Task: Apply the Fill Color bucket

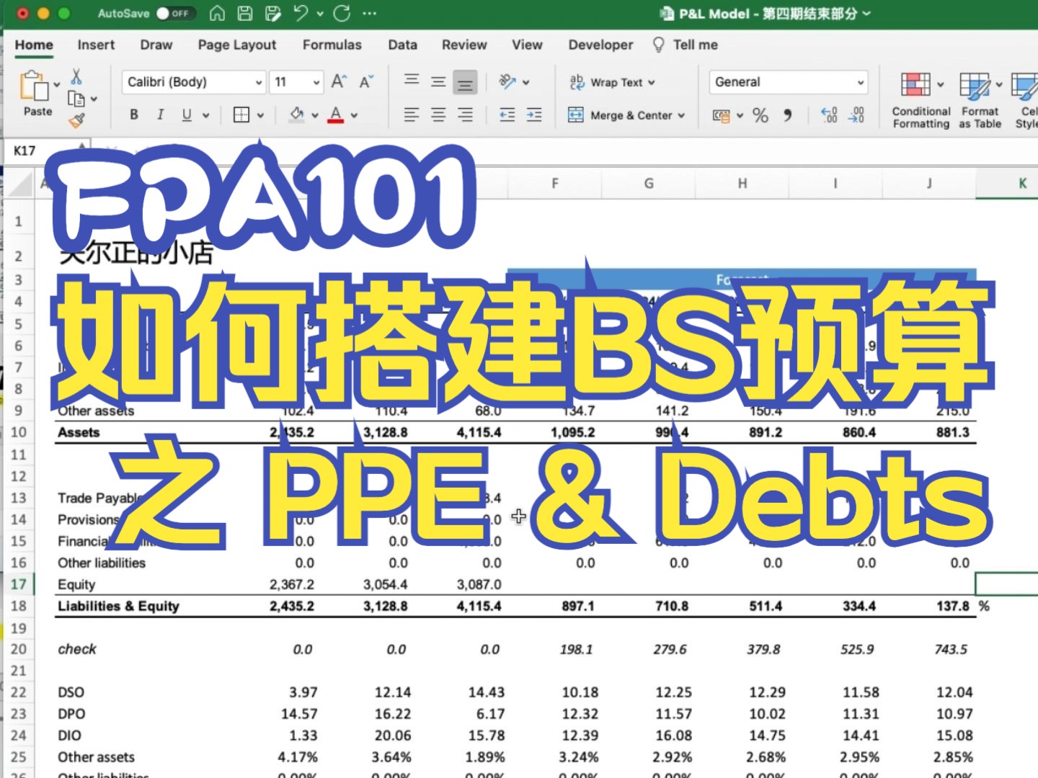Action: click(x=296, y=115)
